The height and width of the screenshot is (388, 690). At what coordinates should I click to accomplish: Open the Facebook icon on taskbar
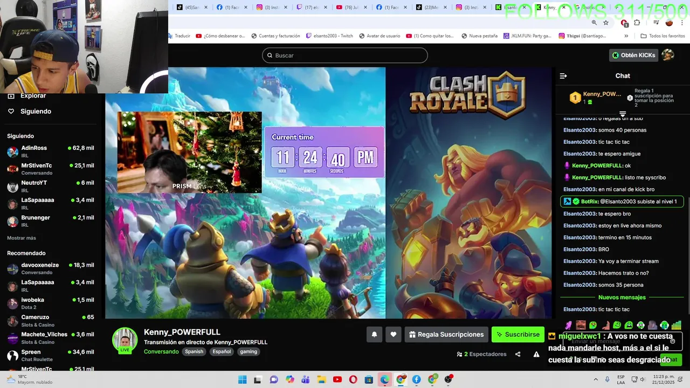[x=417, y=380]
